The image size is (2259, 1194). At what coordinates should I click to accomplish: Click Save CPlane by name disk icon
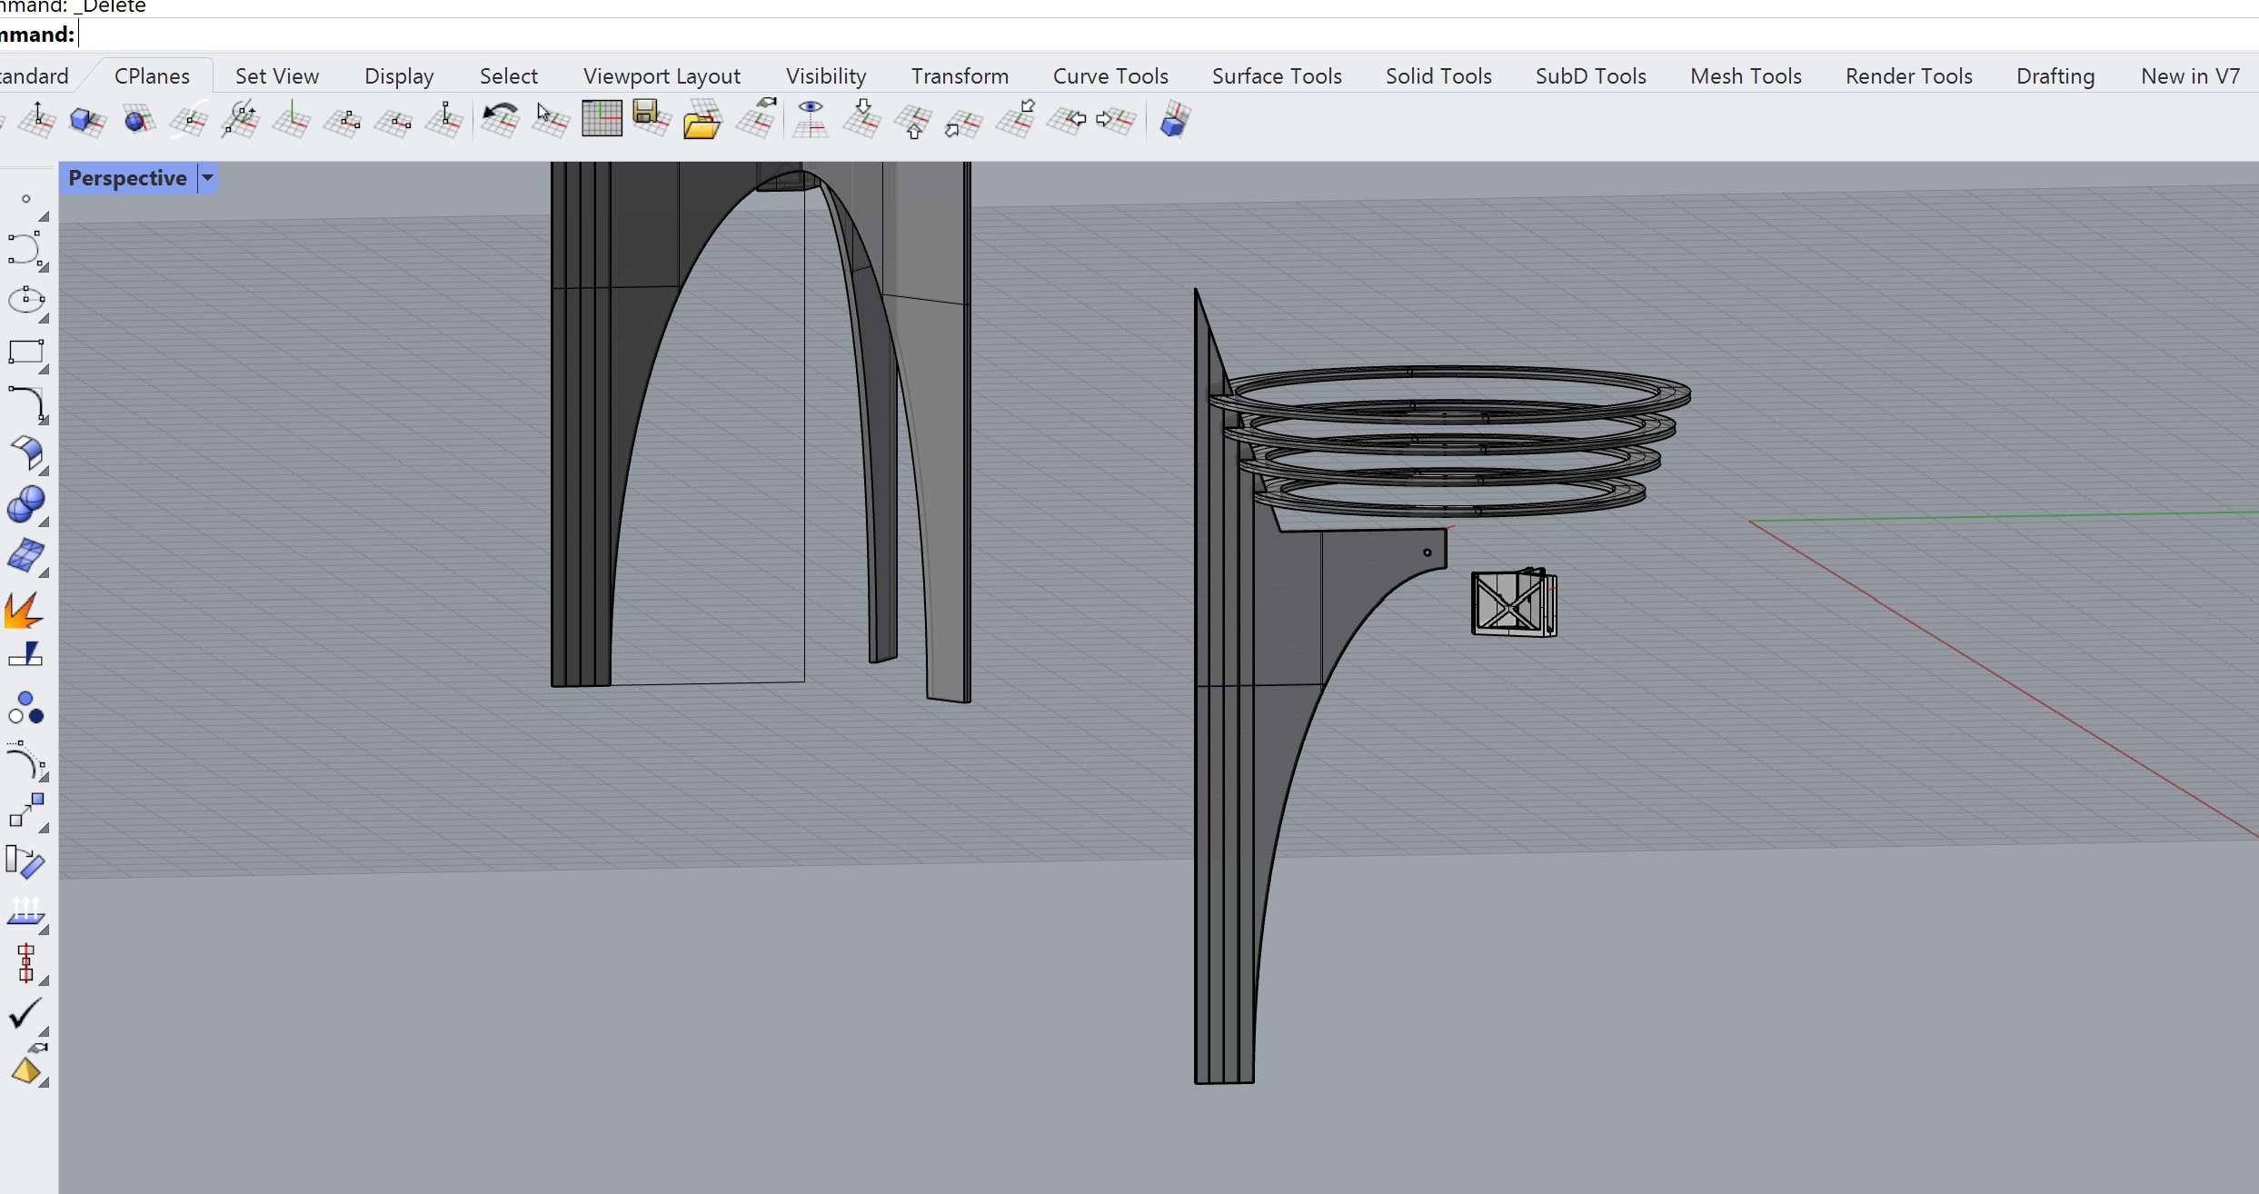click(652, 119)
